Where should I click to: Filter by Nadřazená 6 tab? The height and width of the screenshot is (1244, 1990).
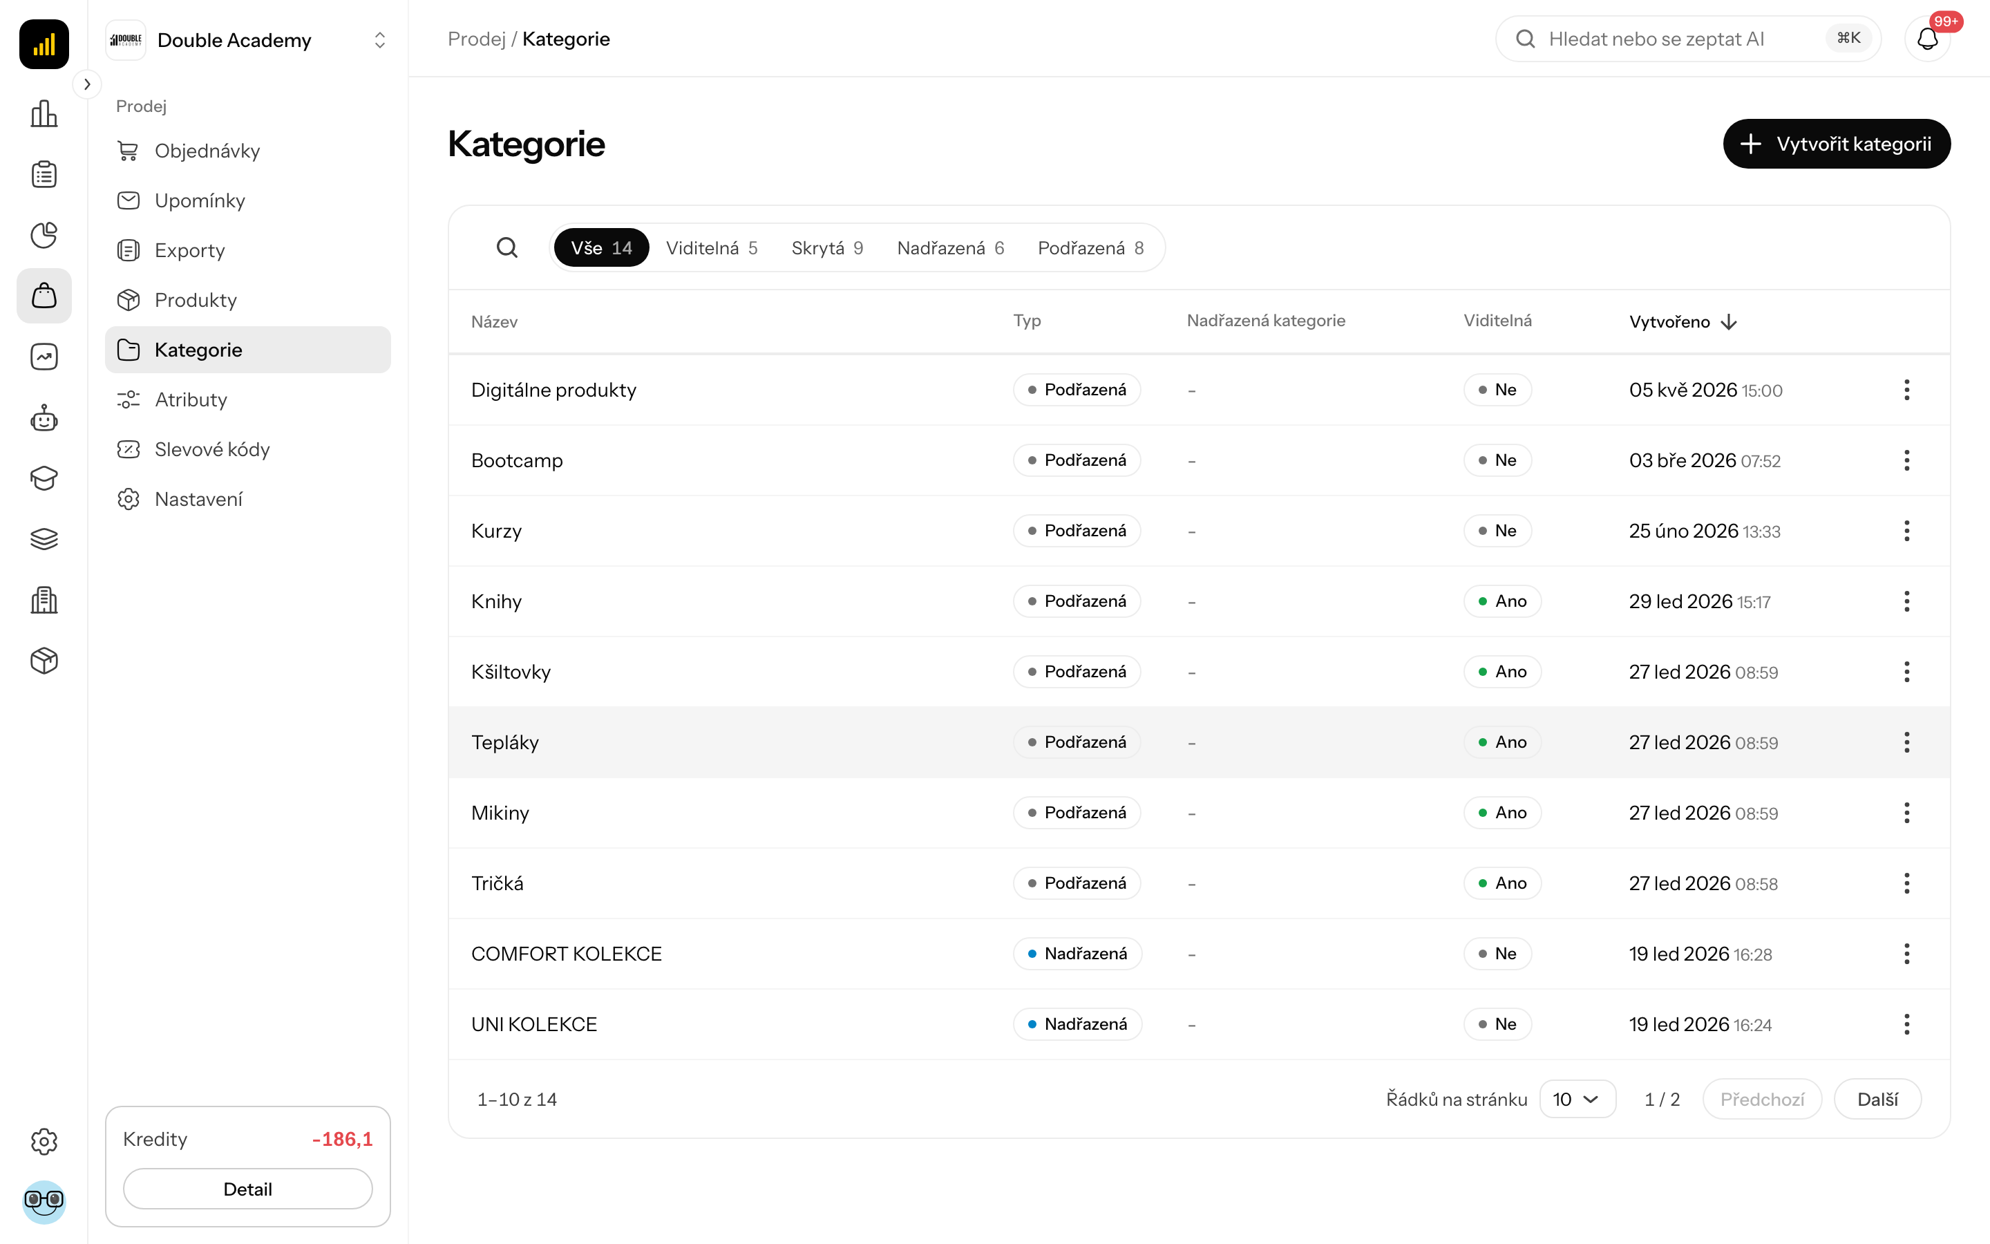(951, 247)
